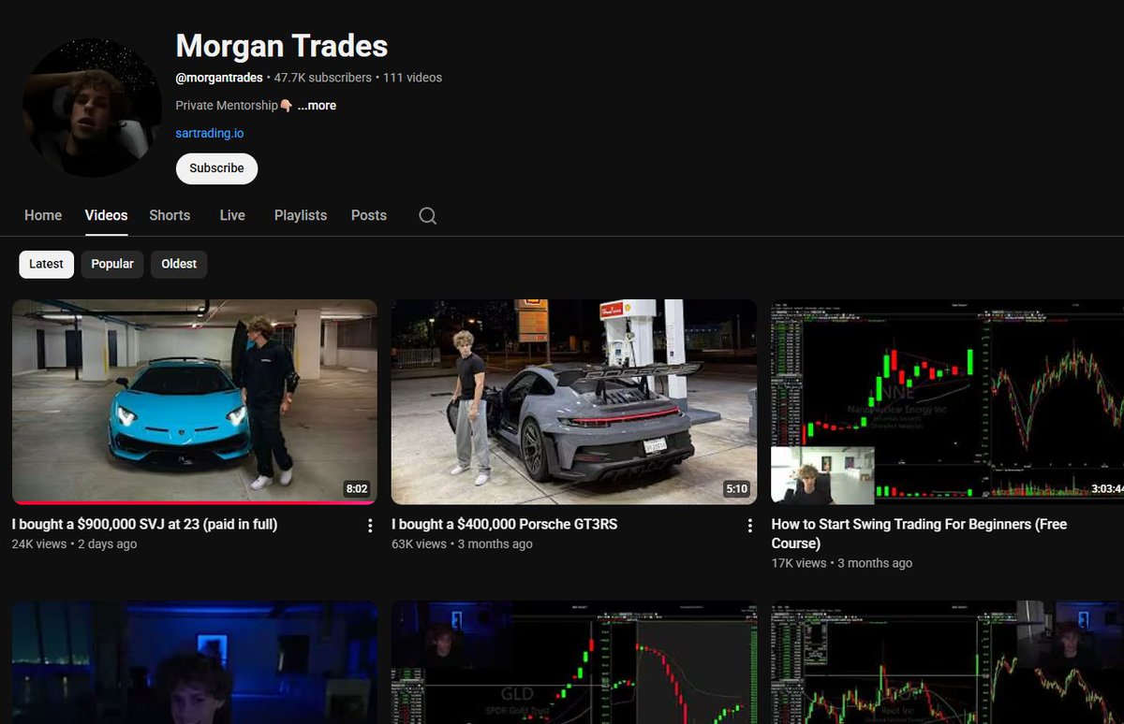Screen dimensions: 1124x724
Task: Open the blue-lit room video thumbnail
Action: point(195,662)
